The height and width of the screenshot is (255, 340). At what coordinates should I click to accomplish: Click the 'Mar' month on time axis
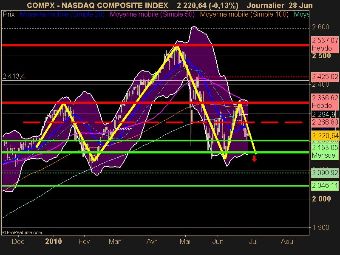point(115,241)
